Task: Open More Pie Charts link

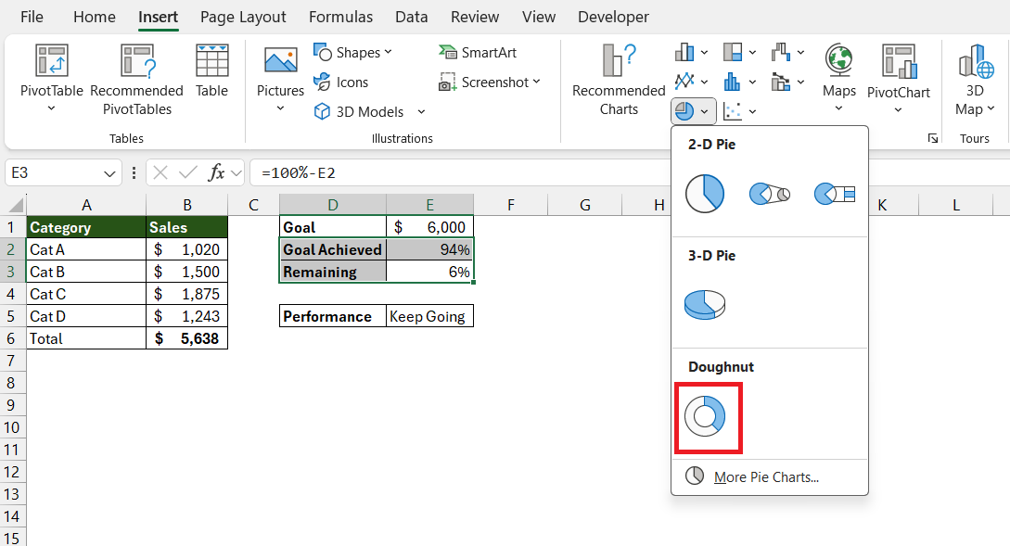Action: click(x=766, y=477)
